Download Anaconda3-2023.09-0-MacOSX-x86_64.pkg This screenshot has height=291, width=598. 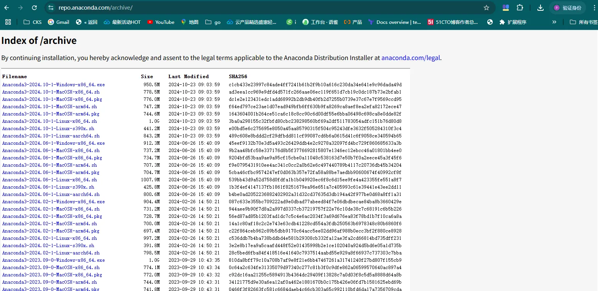click(52, 275)
